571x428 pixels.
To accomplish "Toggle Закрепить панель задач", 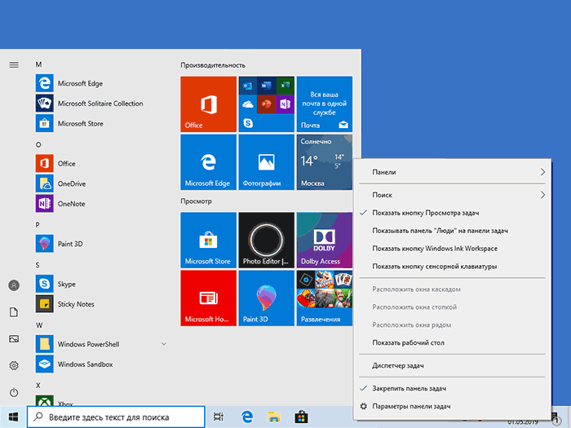I will pos(452,388).
